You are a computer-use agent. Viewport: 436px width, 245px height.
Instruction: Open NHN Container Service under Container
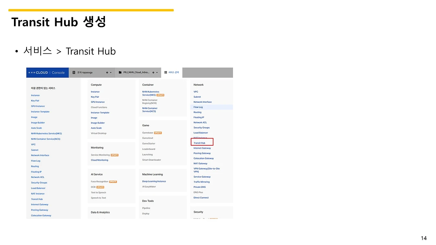pyautogui.click(x=150, y=110)
